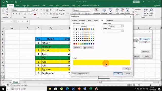Click the Font Color A icon
The width and height of the screenshot is (162, 91).
coord(35,14)
